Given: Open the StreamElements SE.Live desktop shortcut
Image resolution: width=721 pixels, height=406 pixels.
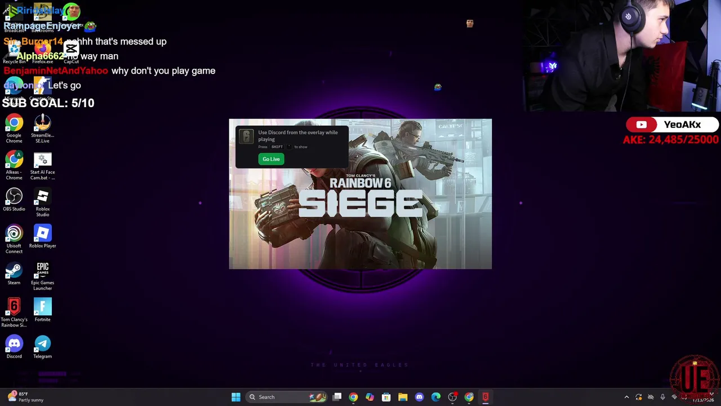Looking at the screenshot, I should pyautogui.click(x=42, y=129).
